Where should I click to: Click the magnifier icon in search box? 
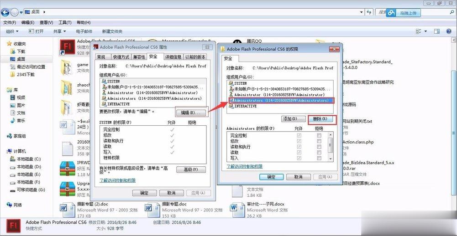(452, 12)
